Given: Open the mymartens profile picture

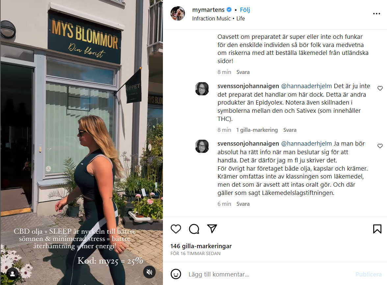Looking at the screenshot, I should click(178, 13).
